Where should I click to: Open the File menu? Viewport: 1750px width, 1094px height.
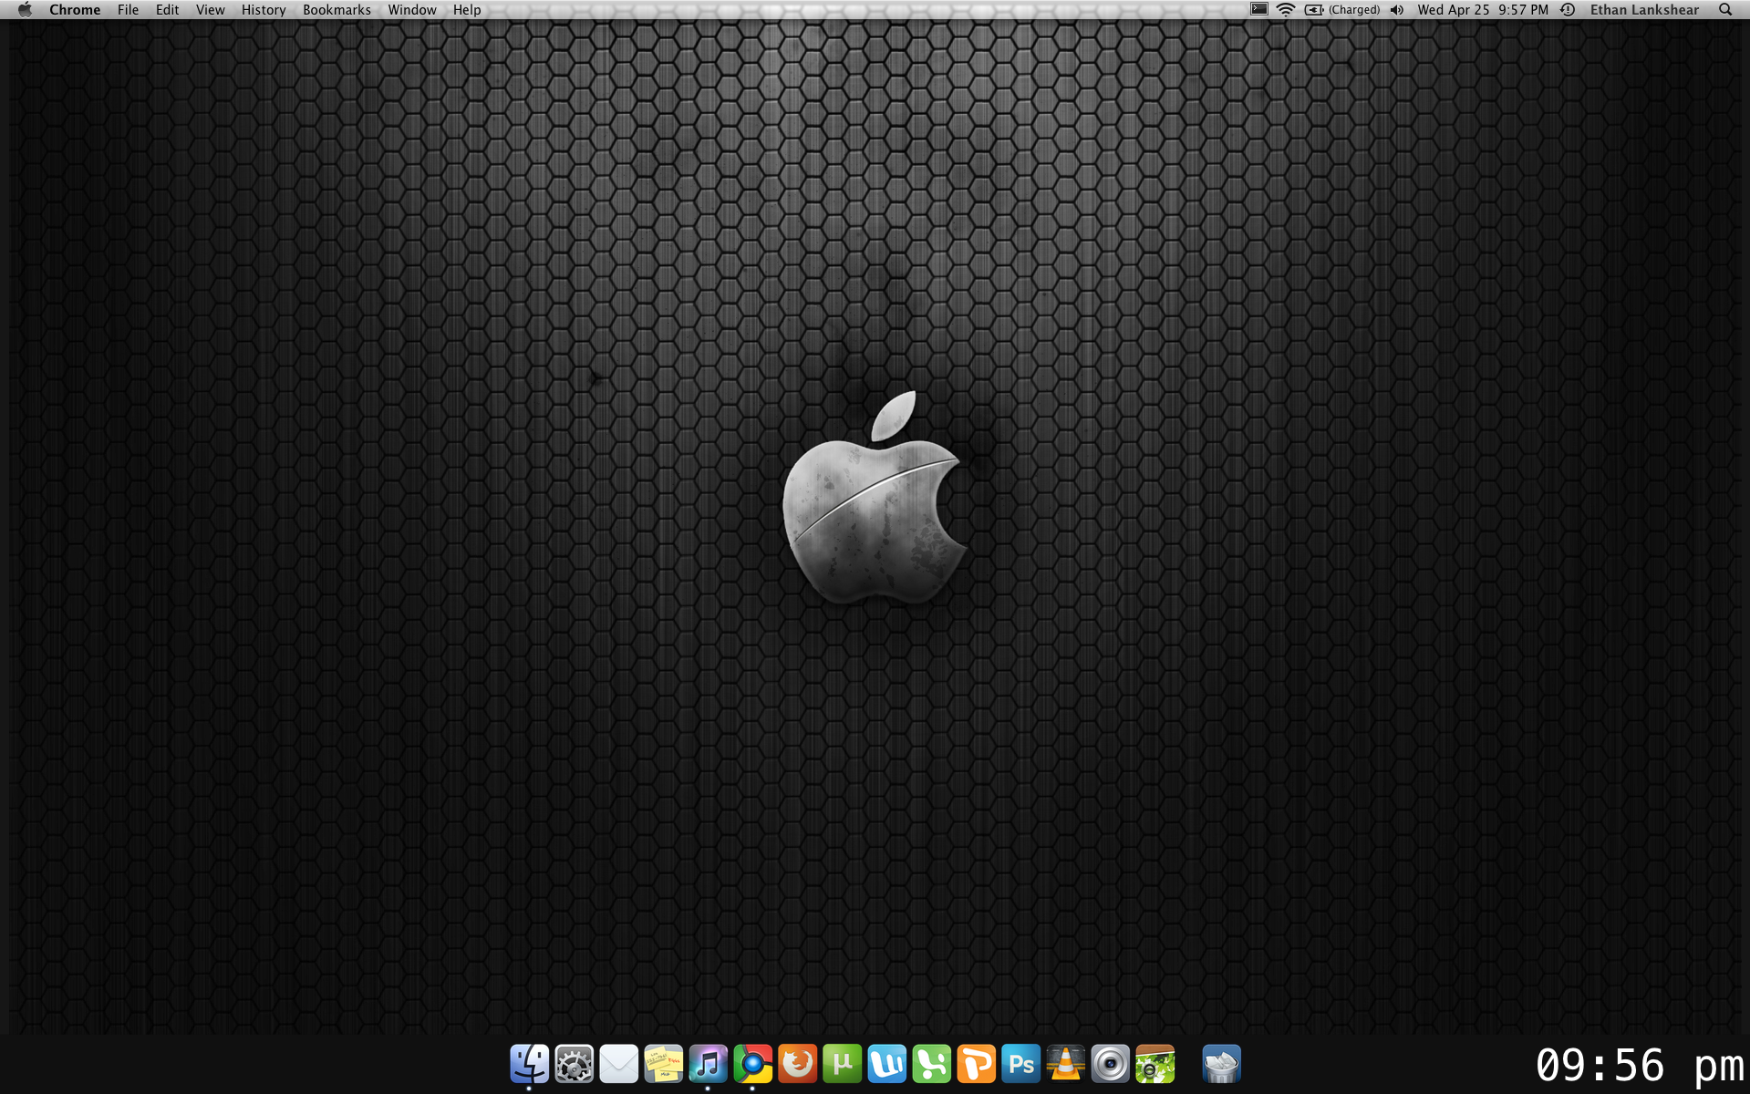pyautogui.click(x=128, y=10)
